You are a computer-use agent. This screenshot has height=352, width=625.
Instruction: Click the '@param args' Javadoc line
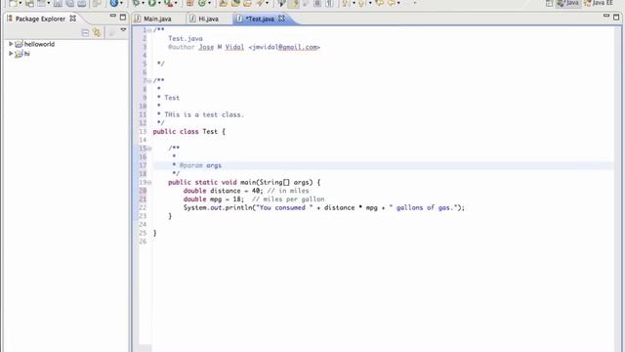[200, 165]
